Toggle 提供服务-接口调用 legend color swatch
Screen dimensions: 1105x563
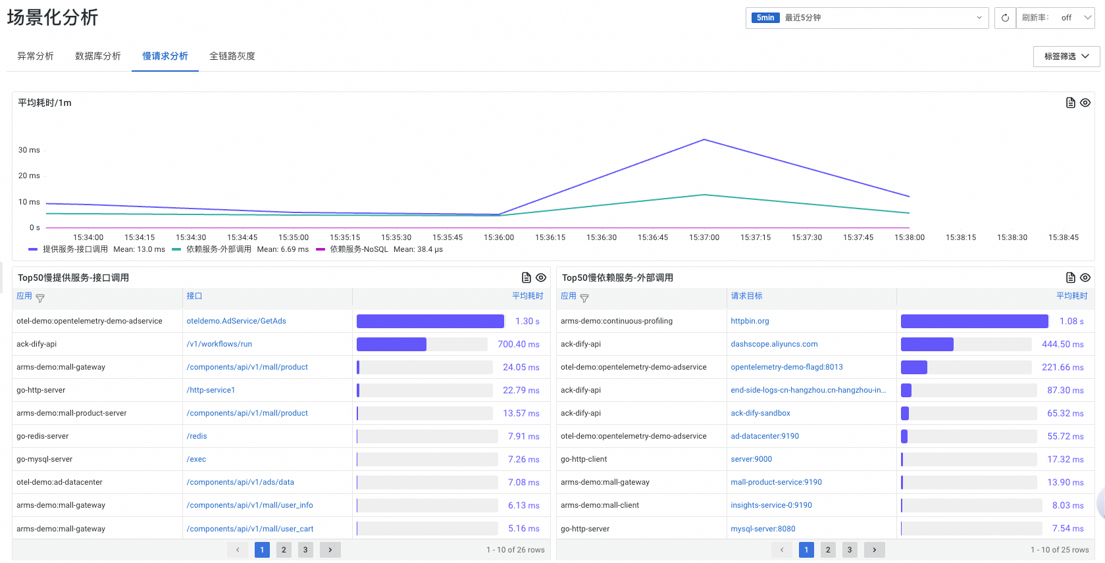tap(33, 249)
